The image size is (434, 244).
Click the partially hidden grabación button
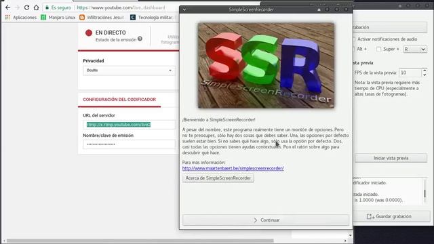click(390, 27)
